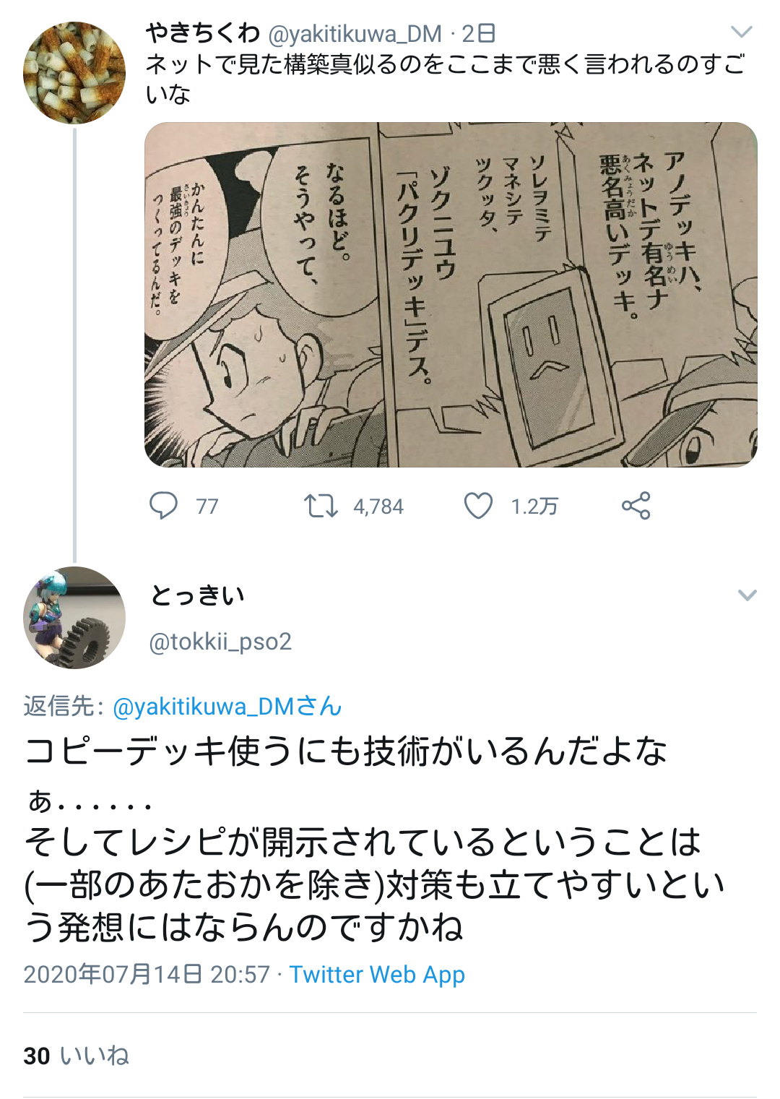View the attached manga panel image

[451, 295]
